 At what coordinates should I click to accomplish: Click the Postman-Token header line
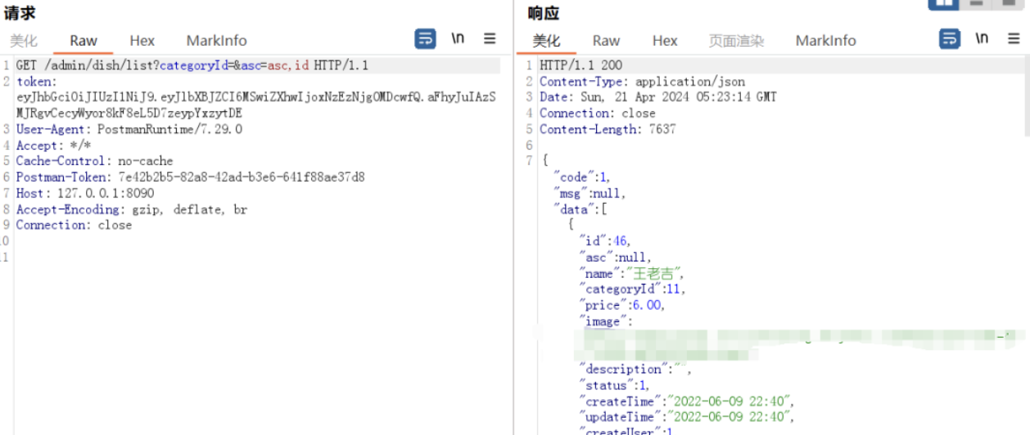(190, 177)
